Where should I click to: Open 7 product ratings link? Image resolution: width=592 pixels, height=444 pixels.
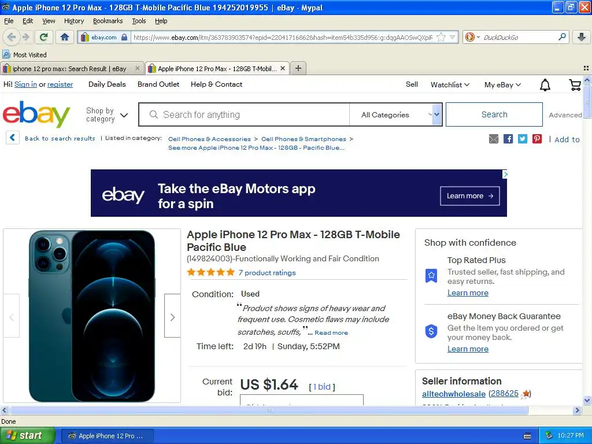tap(267, 273)
